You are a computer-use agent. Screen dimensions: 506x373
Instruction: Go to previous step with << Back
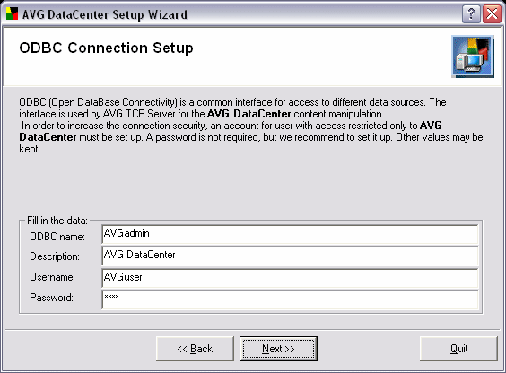[195, 349]
